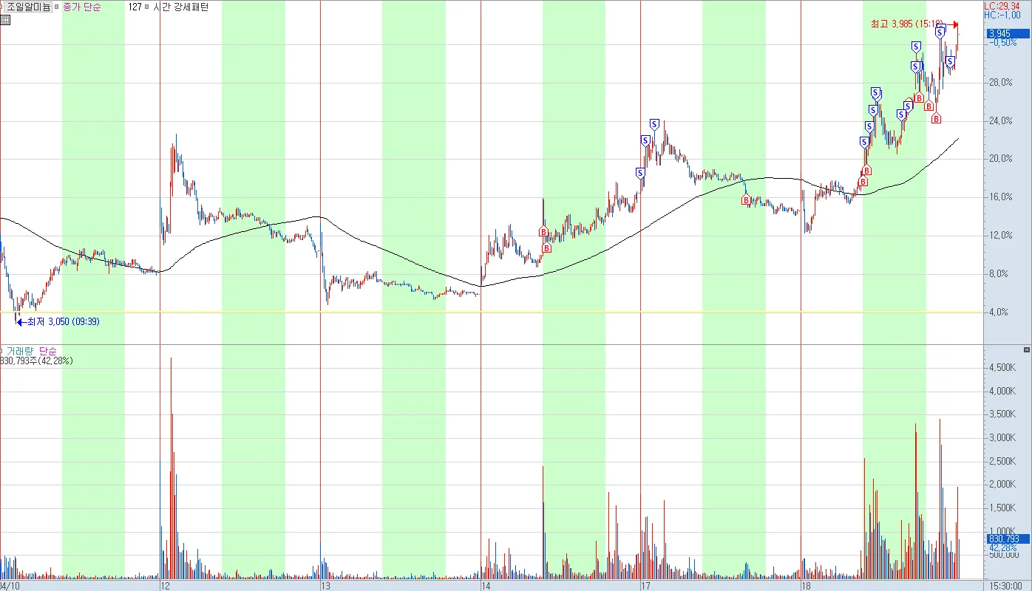This screenshot has height=591, width=1032.
Task: Click the B buy marker below the average line on day 17
Action: [x=746, y=199]
